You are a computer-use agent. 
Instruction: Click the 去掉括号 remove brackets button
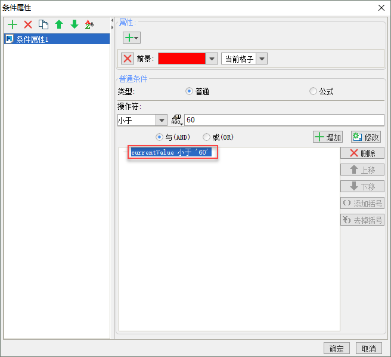pos(362,220)
